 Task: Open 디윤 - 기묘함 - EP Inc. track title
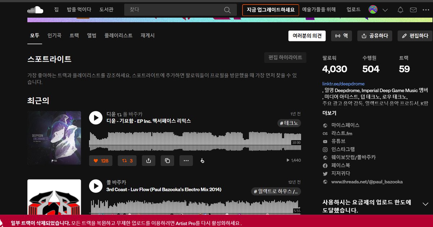click(x=149, y=121)
